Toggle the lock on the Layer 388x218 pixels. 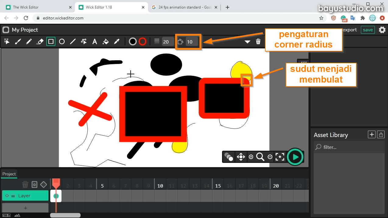tap(13, 196)
